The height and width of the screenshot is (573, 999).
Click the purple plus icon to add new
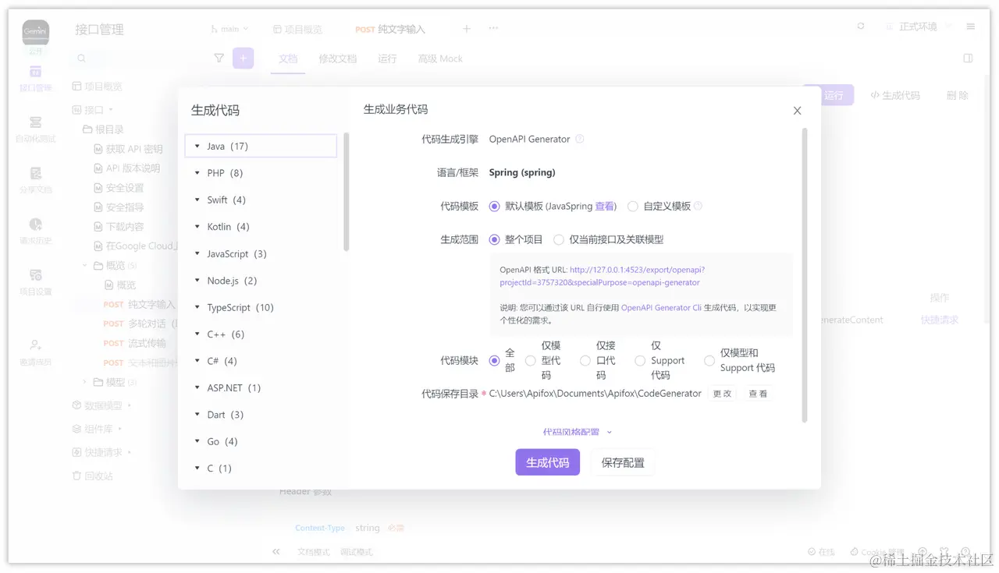243,58
